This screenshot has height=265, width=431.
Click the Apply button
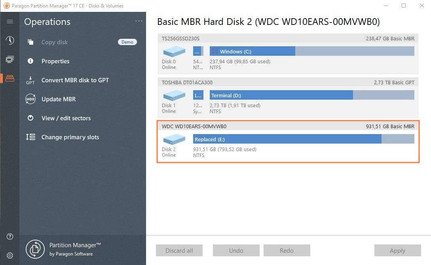point(397,250)
